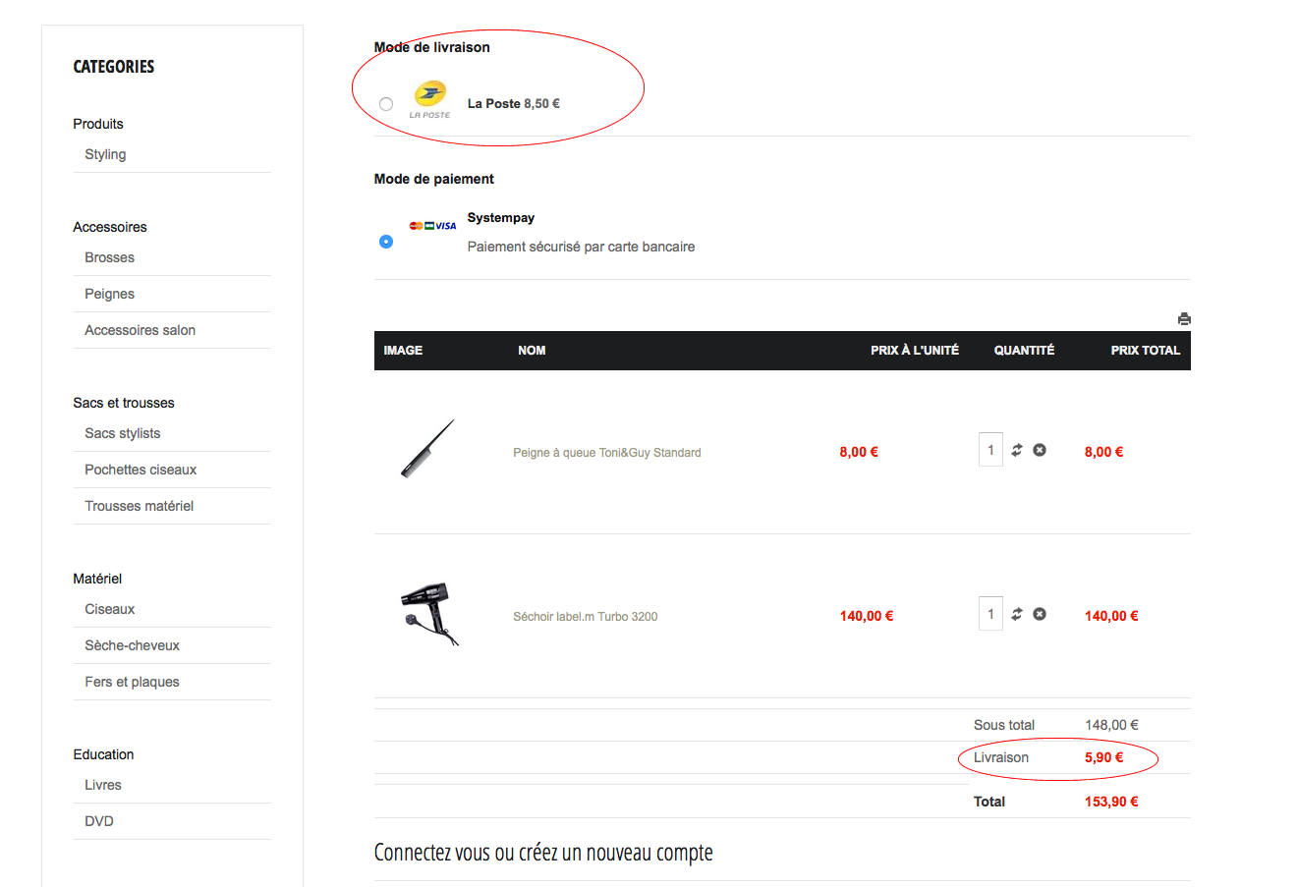1298x887 pixels.
Task: Select Systempay payment radio button
Action: (x=386, y=242)
